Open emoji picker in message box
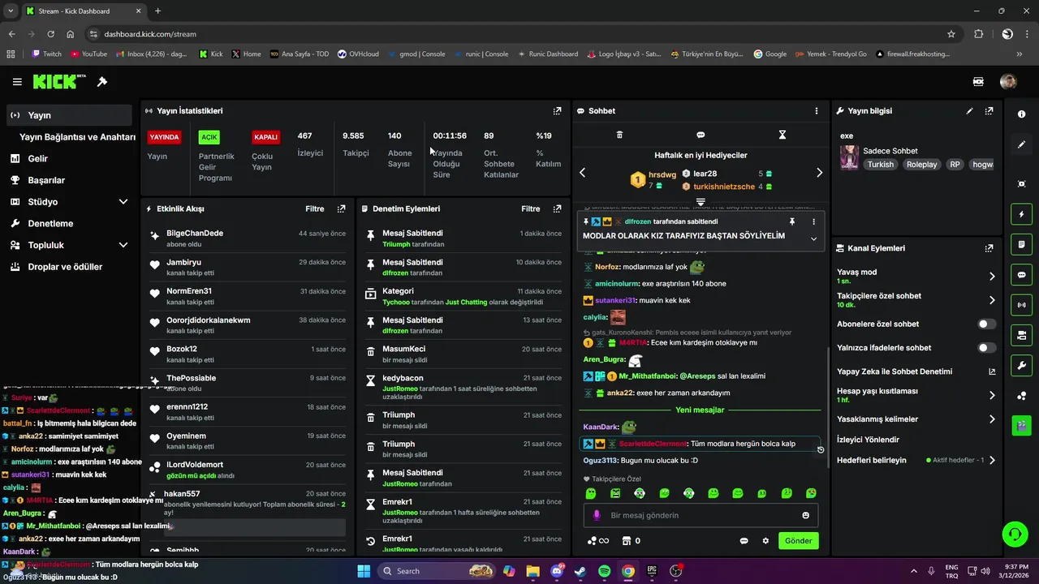Viewport: 1039px width, 584px height. (805, 515)
